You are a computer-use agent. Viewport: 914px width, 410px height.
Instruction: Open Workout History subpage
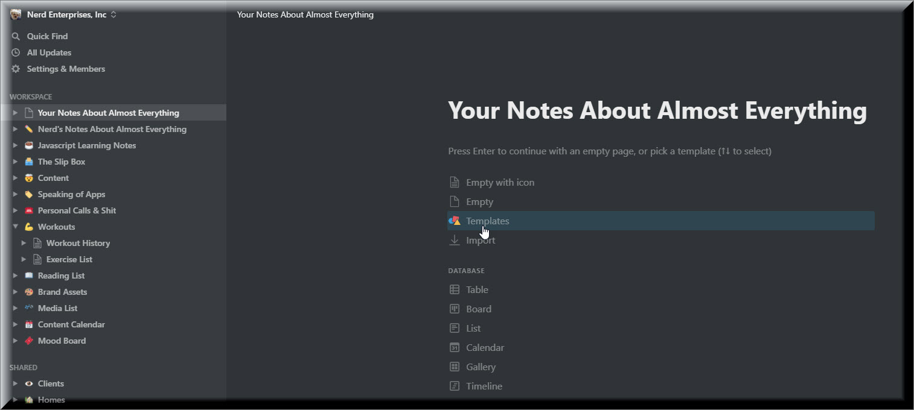pyautogui.click(x=78, y=243)
